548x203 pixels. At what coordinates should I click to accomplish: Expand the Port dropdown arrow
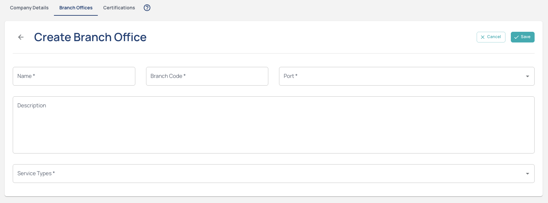[x=527, y=76]
